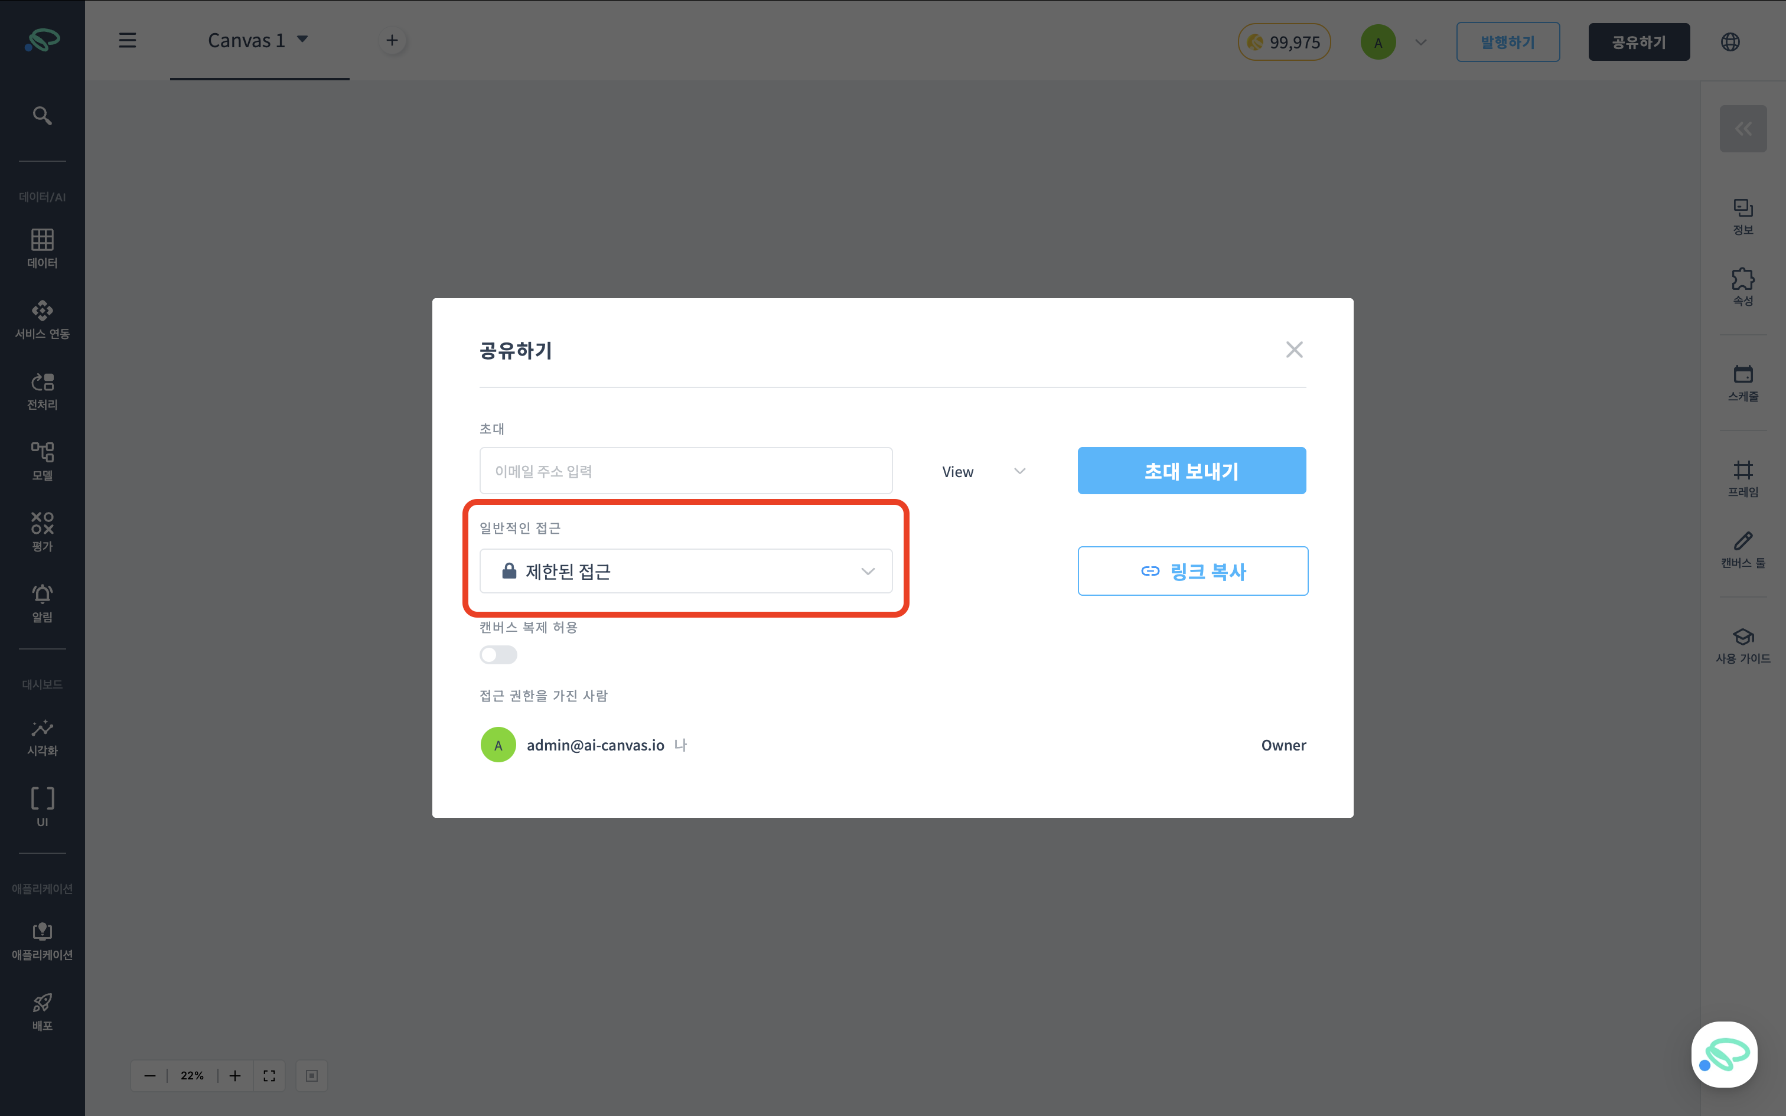Open the account menu chevron beside avatar
The image size is (1786, 1116).
click(x=1420, y=42)
